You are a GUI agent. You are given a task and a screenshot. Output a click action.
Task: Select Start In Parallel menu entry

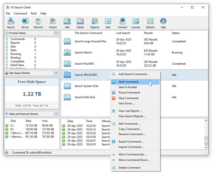pos(135,87)
